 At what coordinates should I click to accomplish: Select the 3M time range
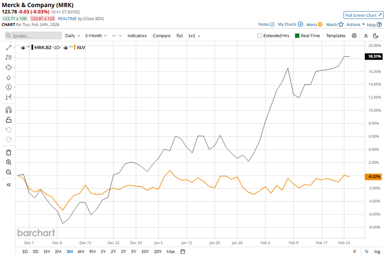69,251
